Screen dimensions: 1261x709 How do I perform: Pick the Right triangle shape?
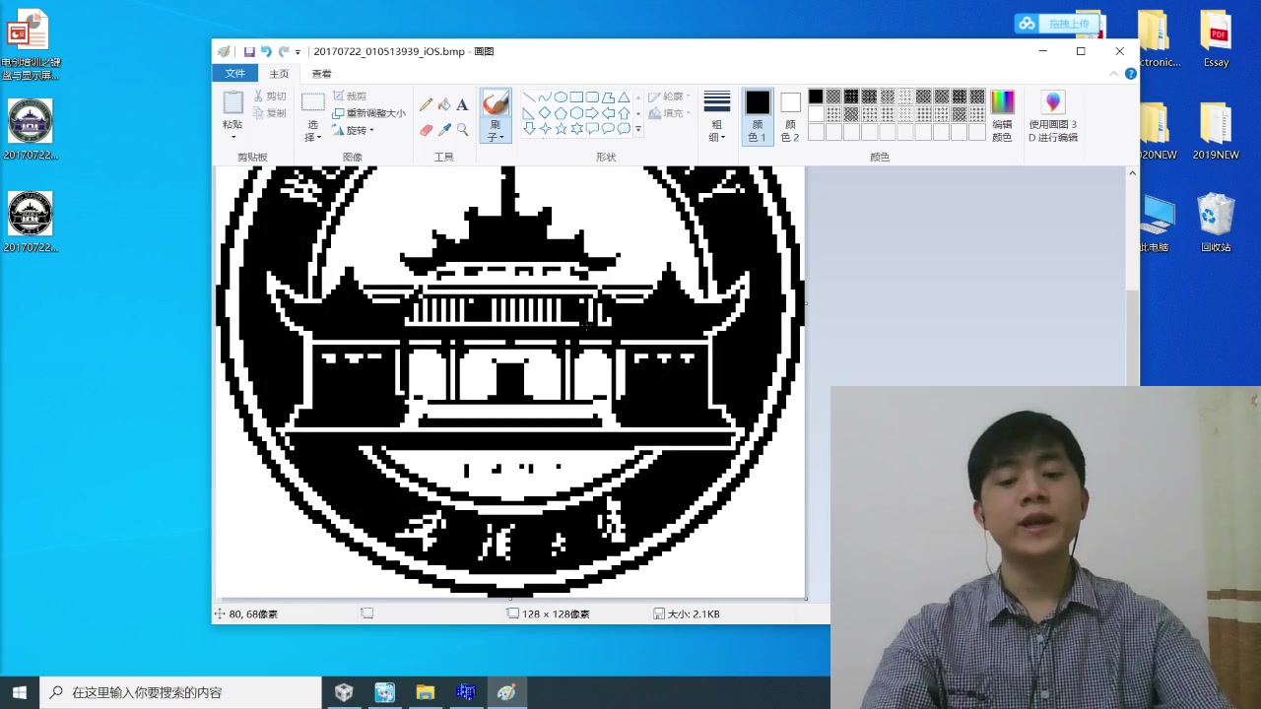point(529,113)
